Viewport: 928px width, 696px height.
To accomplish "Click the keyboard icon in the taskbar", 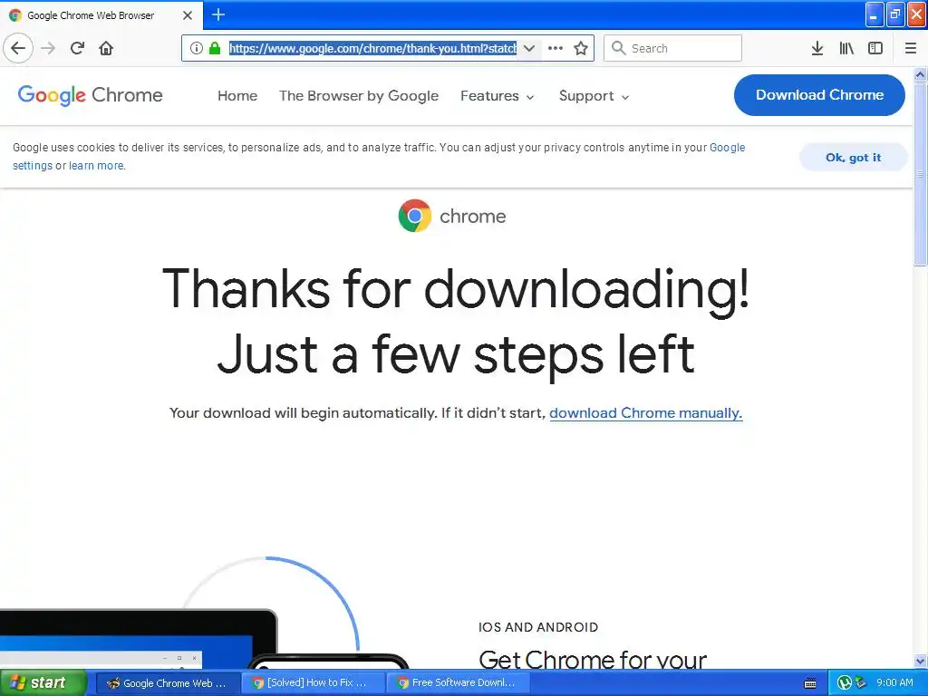I will [x=810, y=683].
